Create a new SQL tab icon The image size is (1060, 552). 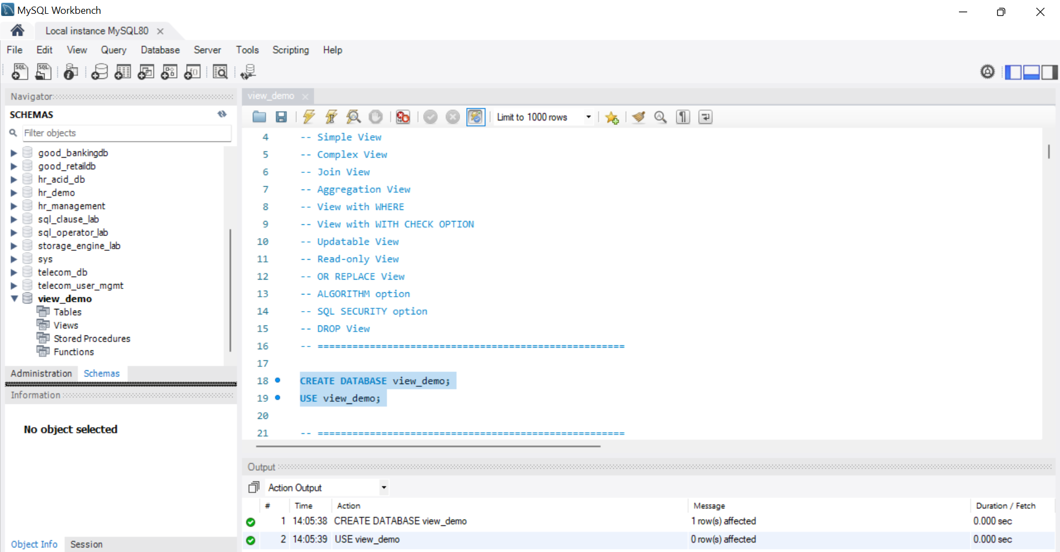pyautogui.click(x=20, y=72)
